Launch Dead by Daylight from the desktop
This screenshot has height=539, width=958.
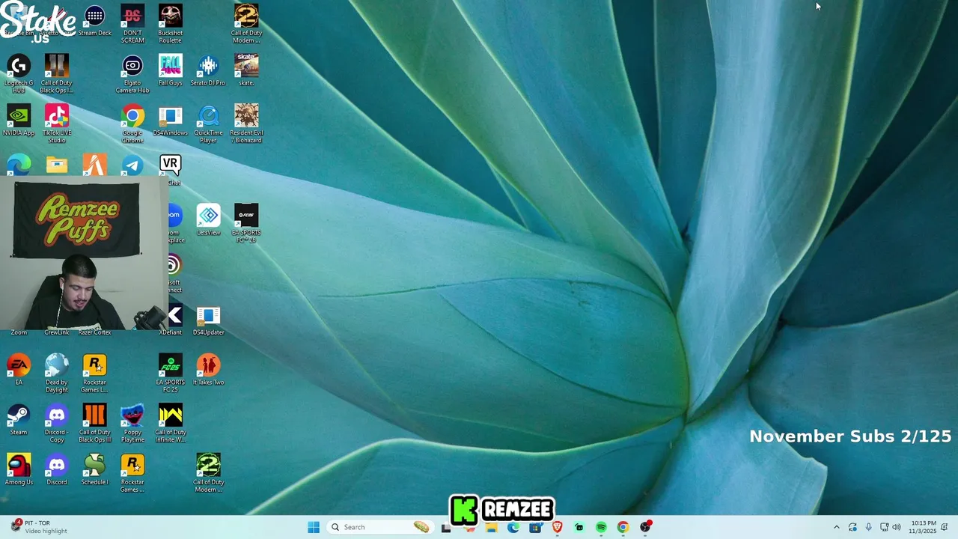coord(57,374)
